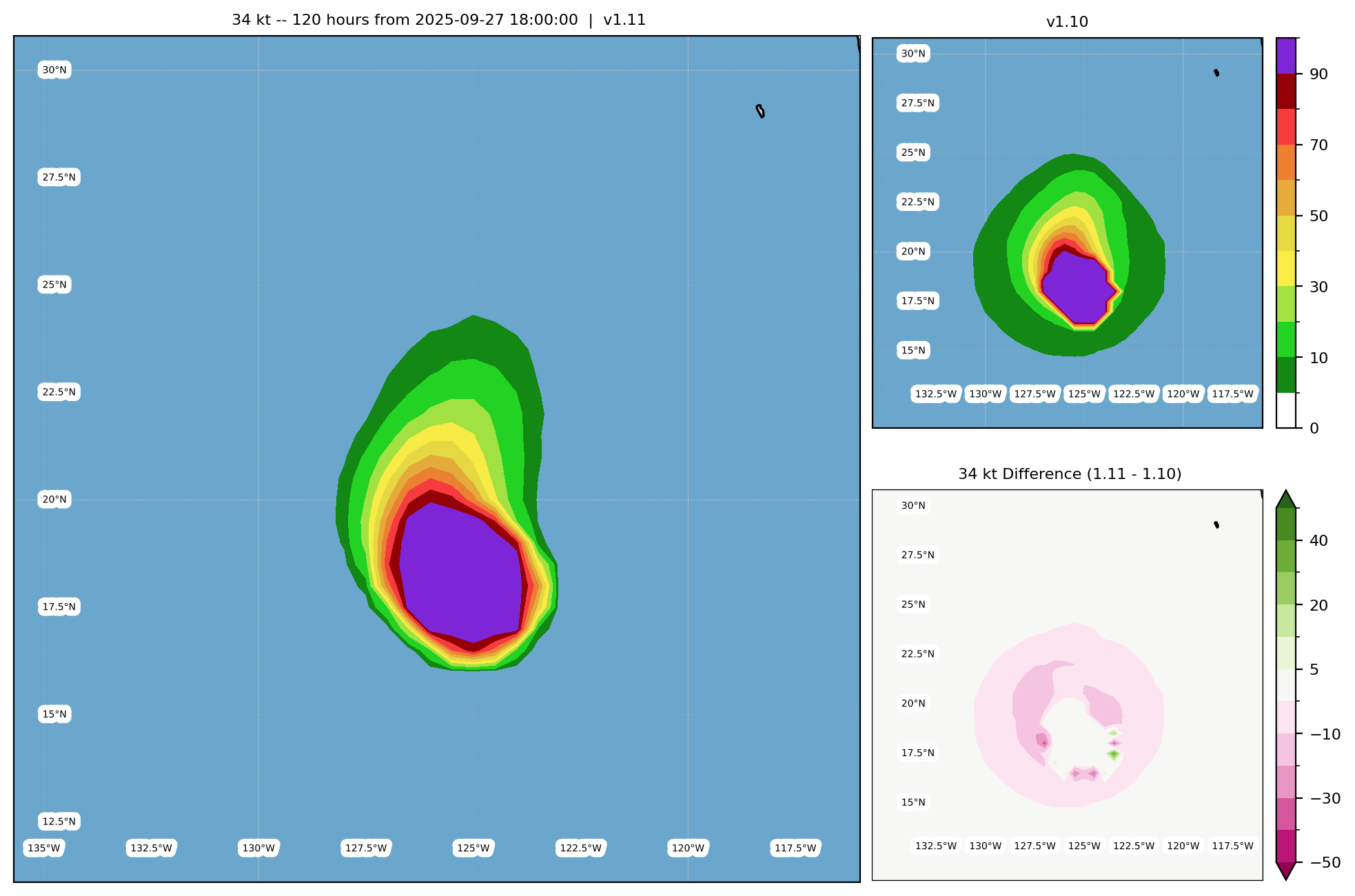Image resolution: width=1355 pixels, height=896 pixels.
Task: Click the dark green 40 difference colorbar swatch
Action: tap(1286, 525)
